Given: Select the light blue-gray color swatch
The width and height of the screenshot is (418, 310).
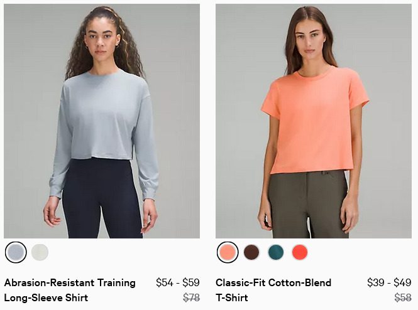Looking at the screenshot, I should point(16,252).
